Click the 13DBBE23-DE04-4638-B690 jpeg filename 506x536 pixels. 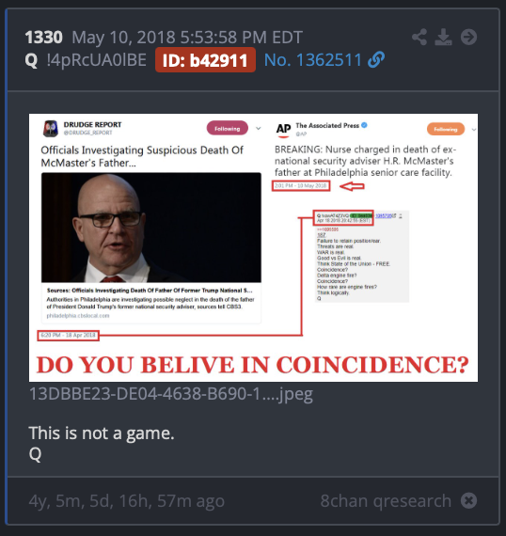171,394
